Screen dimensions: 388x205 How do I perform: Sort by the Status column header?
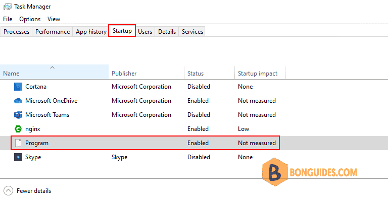coord(209,72)
